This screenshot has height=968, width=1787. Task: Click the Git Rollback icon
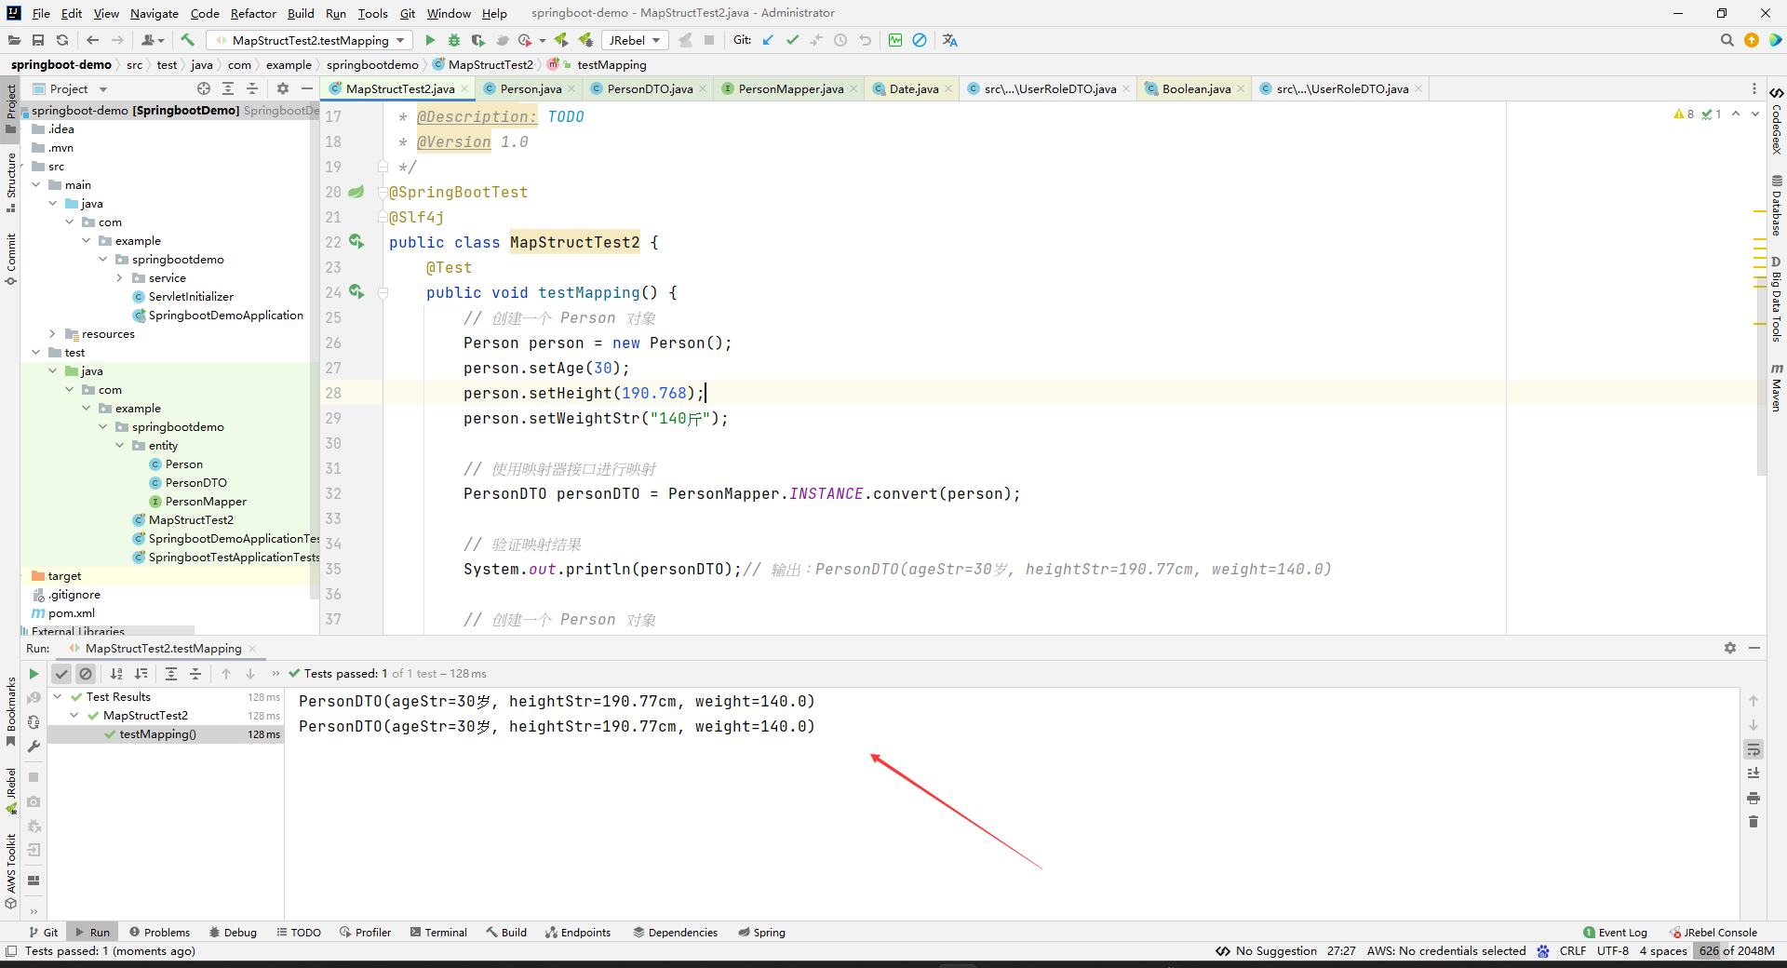(x=865, y=40)
